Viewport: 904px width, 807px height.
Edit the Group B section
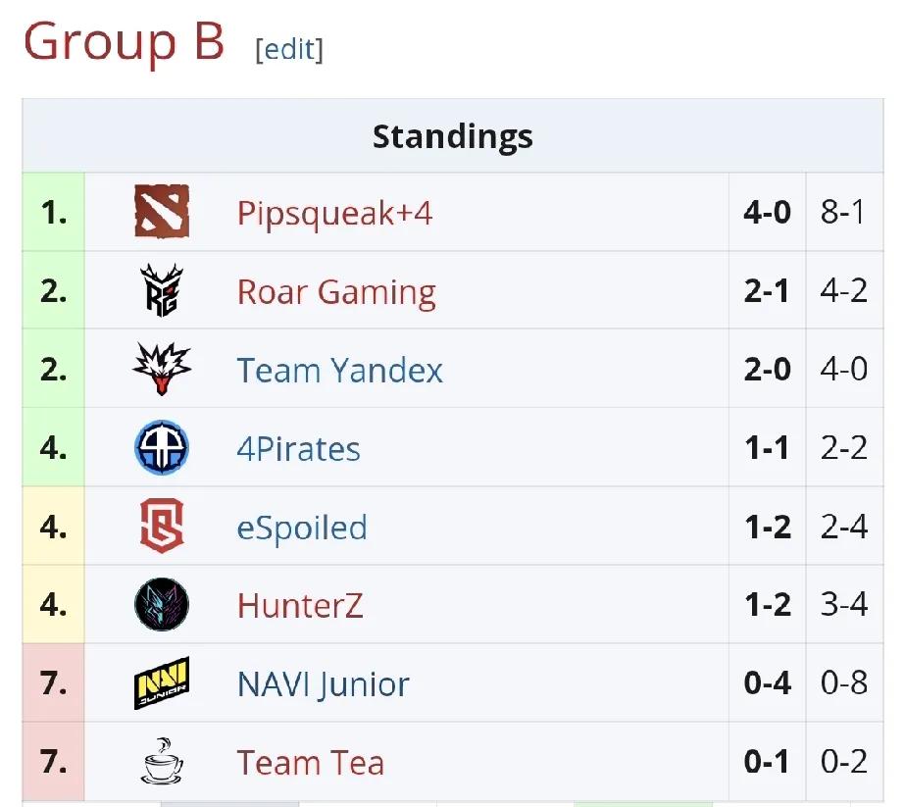289,50
